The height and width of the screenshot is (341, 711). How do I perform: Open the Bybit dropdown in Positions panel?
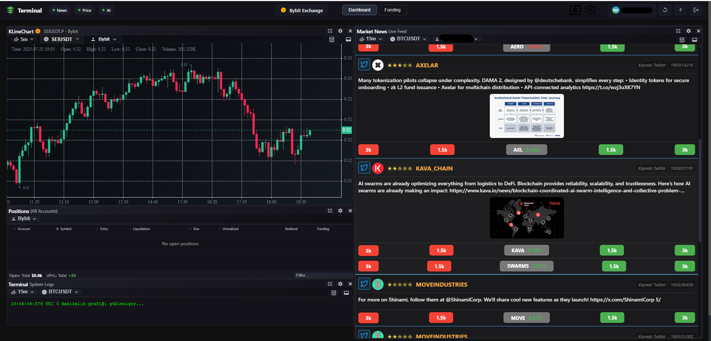point(24,219)
